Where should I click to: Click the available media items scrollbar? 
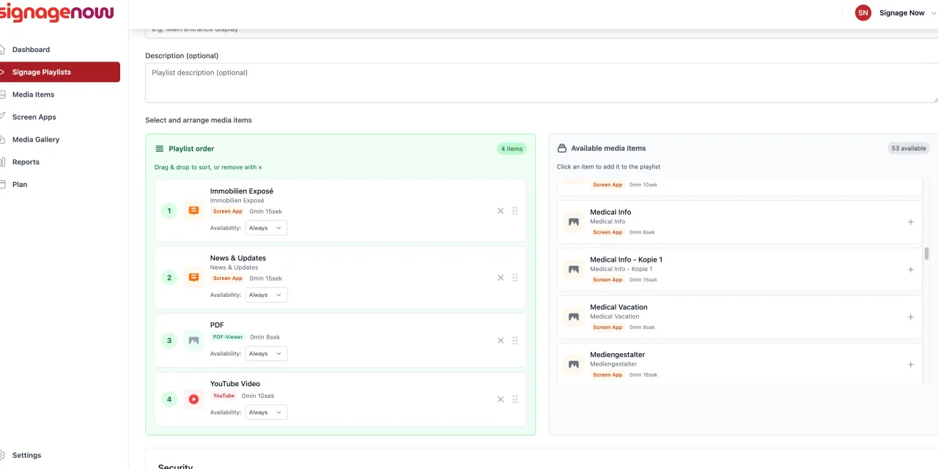click(926, 254)
